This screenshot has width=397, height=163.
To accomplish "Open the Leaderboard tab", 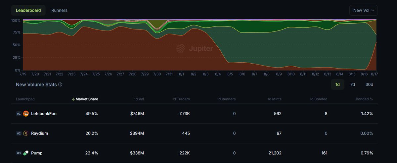I will click(28, 10).
